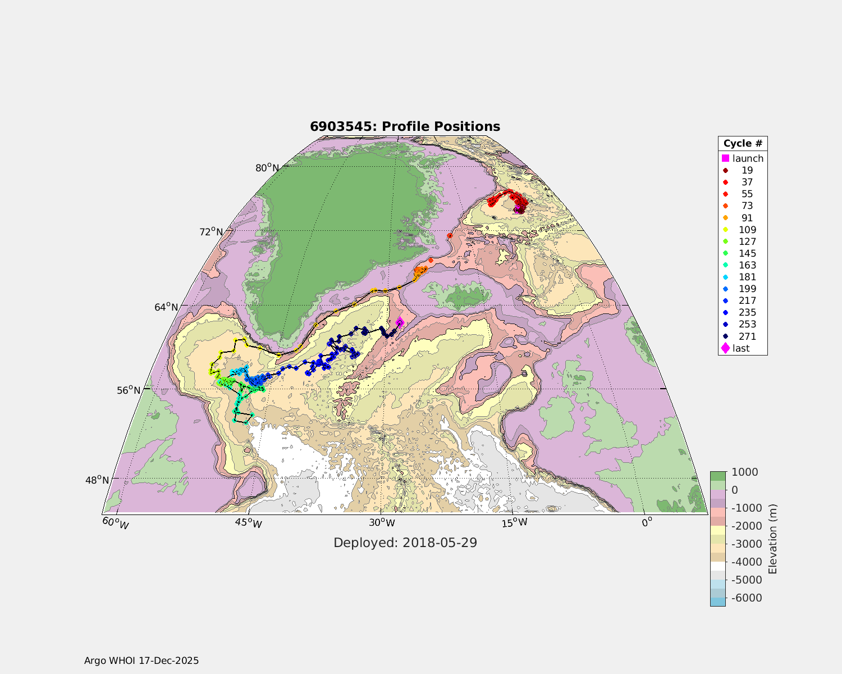The image size is (842, 674).
Task: Click the magenta launch square in legend
Action: click(725, 158)
